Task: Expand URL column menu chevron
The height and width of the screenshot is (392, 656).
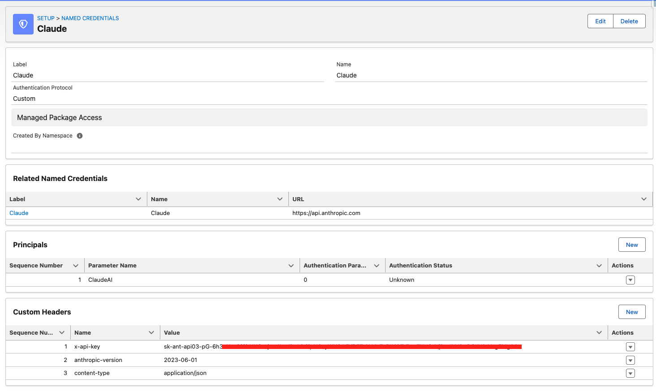Action: coord(644,199)
